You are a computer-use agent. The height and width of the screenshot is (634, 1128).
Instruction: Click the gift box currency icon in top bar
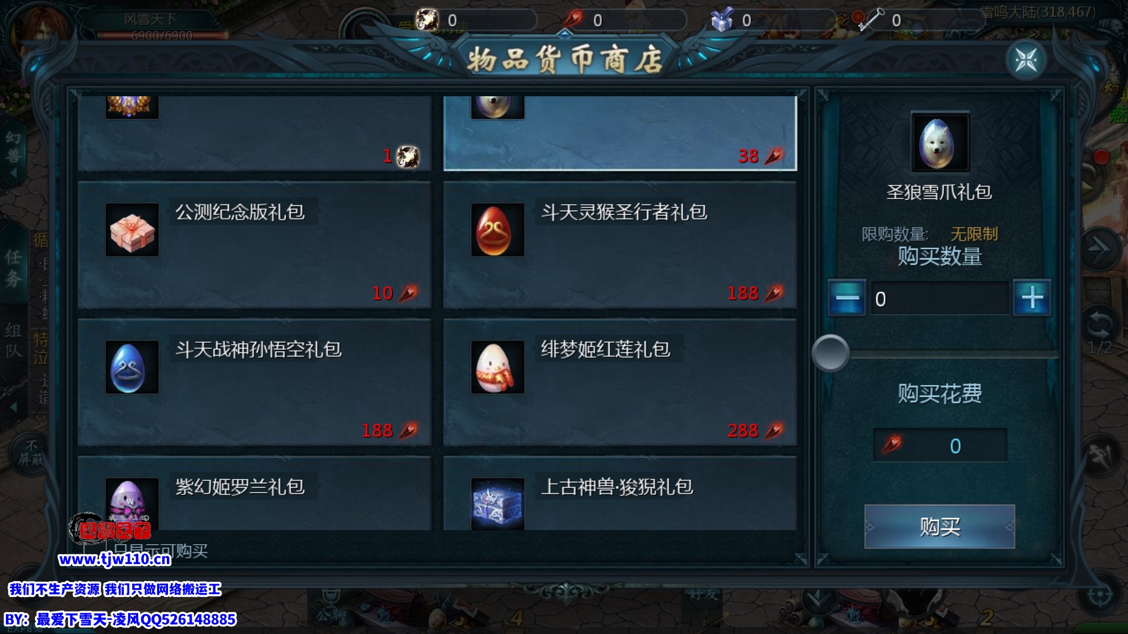pos(721,20)
